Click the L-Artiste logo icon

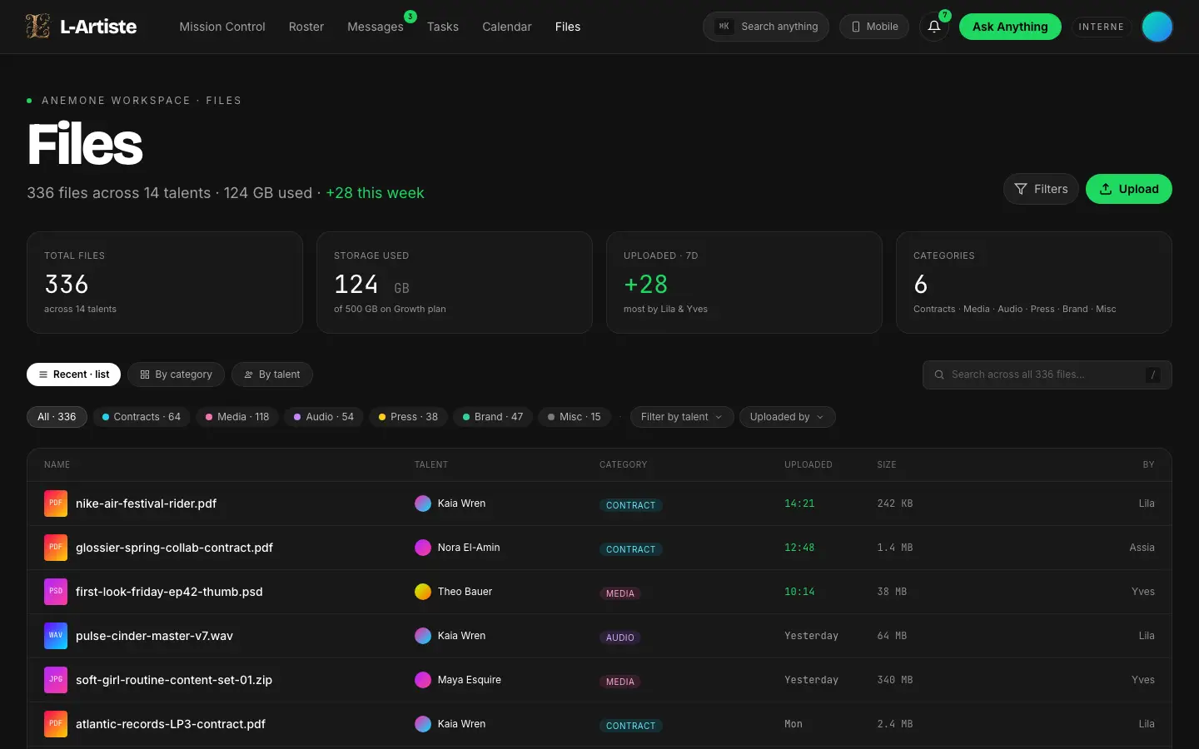37,27
